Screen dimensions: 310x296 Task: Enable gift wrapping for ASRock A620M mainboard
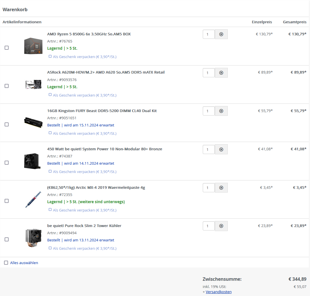tap(50, 95)
